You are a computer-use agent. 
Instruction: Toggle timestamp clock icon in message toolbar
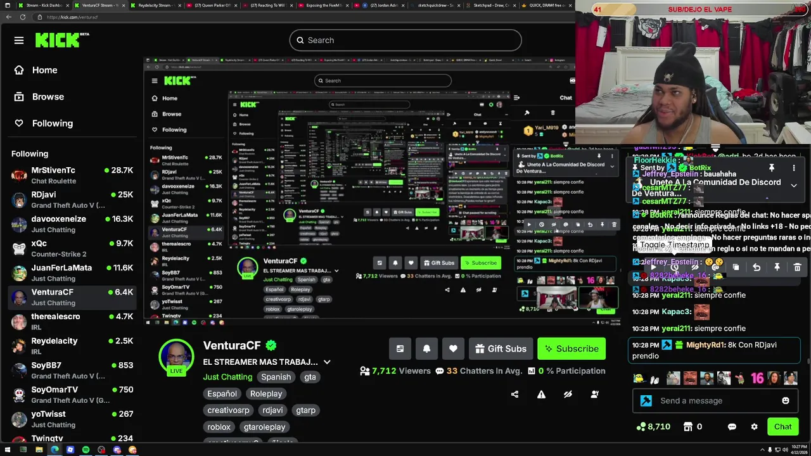tap(674, 267)
